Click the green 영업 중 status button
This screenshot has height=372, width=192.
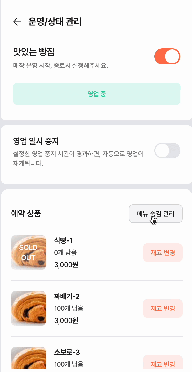point(97,94)
